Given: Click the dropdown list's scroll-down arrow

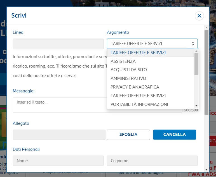Looking at the screenshot, I should [x=196, y=106].
